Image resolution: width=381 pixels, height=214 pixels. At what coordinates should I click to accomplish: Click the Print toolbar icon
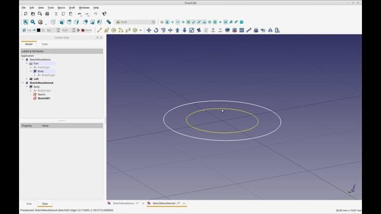click(47, 14)
